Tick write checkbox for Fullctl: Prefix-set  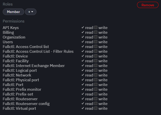(96, 94)
